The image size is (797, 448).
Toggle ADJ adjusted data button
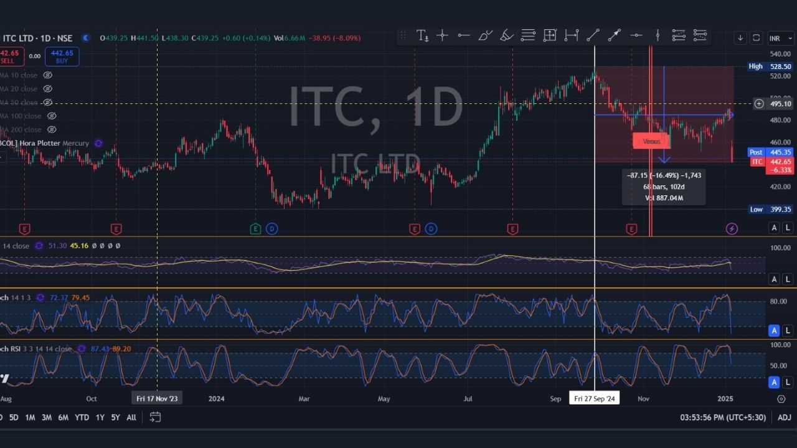pos(785,418)
